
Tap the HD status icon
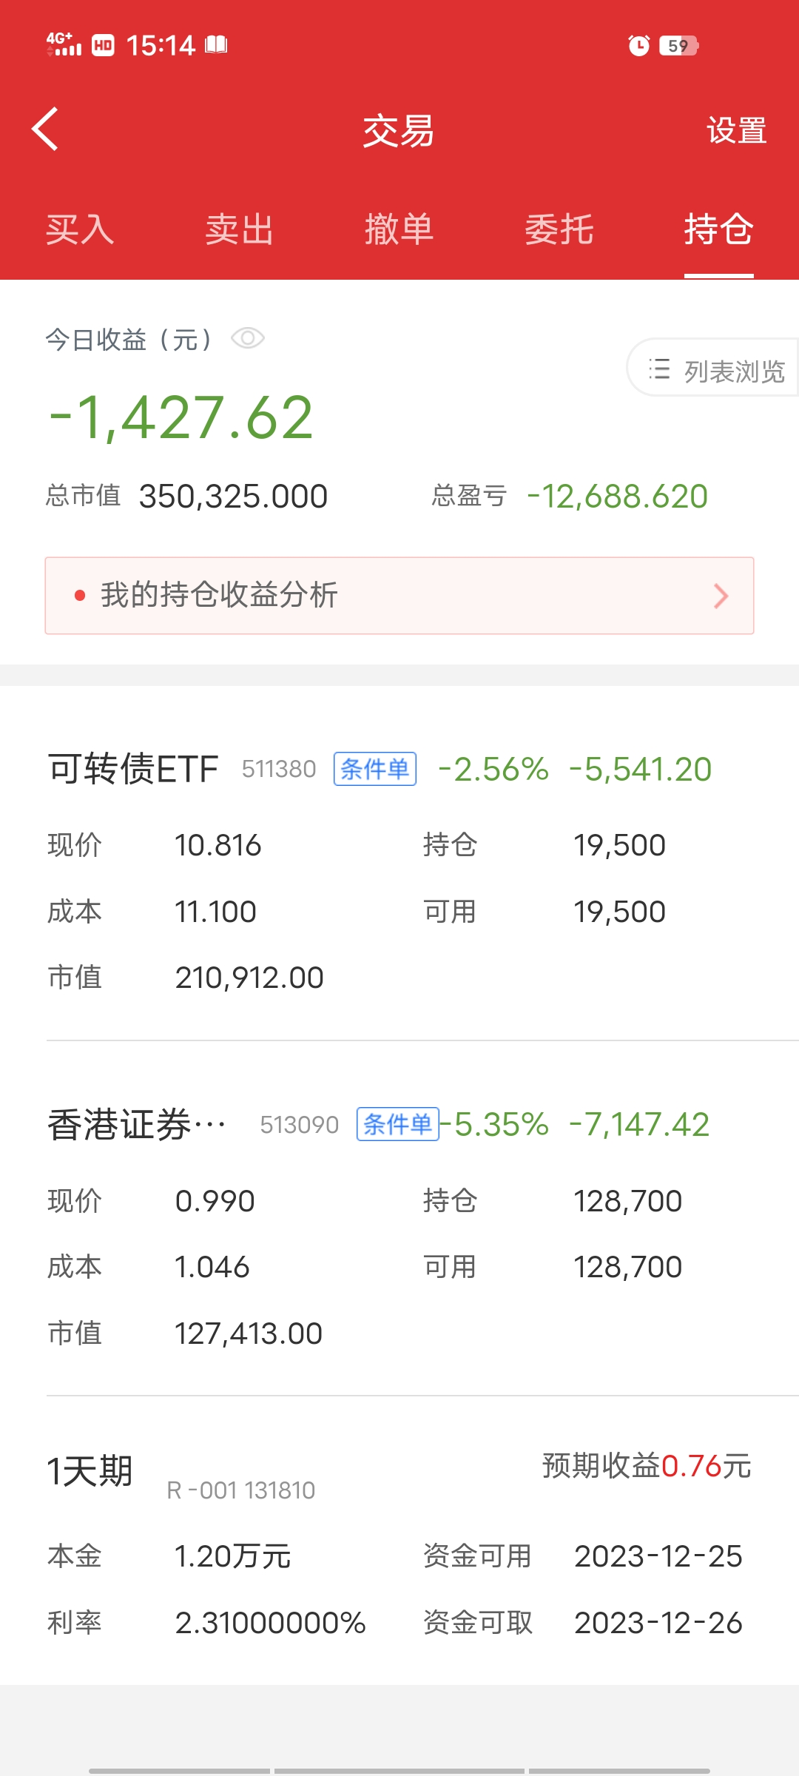(x=103, y=46)
